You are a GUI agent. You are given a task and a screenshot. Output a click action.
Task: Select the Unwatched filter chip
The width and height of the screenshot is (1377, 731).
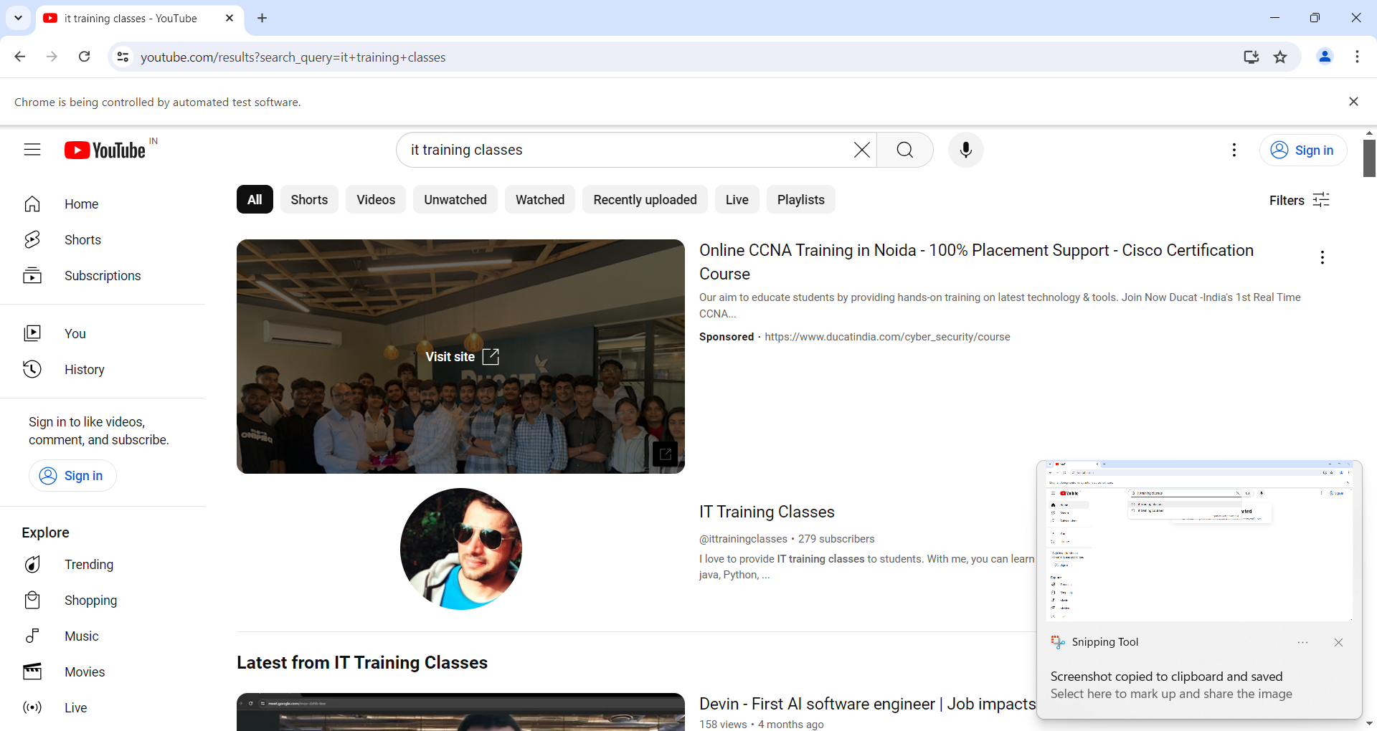(x=455, y=200)
